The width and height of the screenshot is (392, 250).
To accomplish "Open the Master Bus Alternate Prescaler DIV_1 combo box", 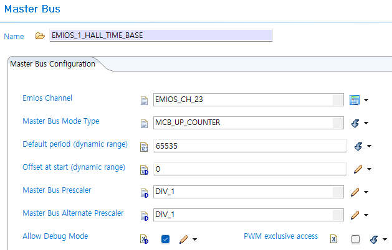I will click(x=249, y=215).
